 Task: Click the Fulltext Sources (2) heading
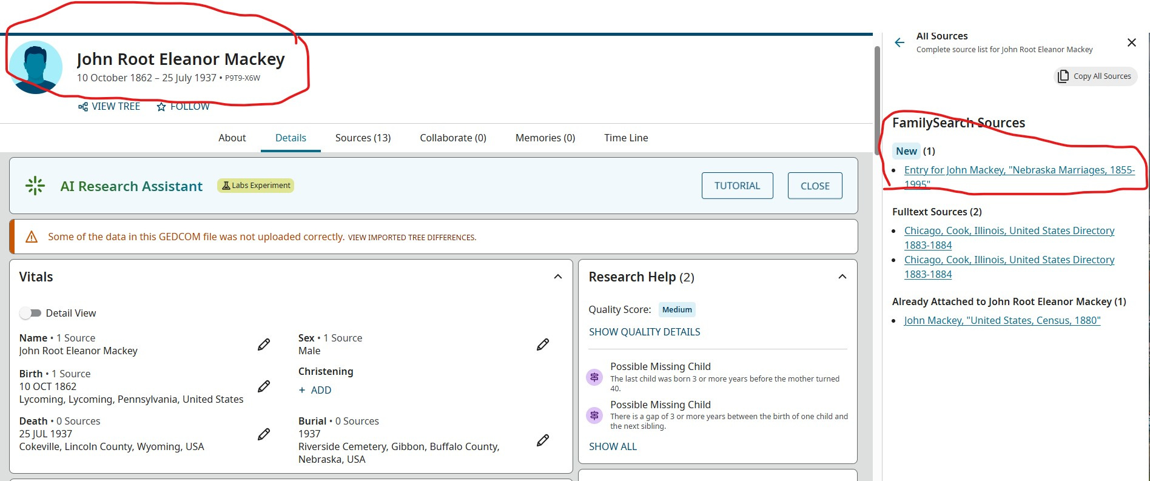pyautogui.click(x=936, y=212)
